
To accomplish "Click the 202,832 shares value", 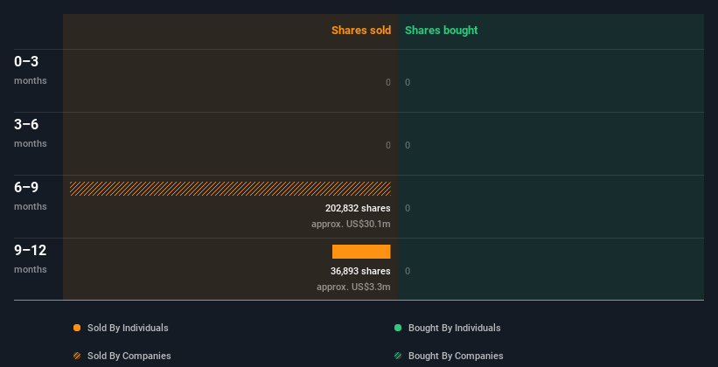I will pos(358,208).
